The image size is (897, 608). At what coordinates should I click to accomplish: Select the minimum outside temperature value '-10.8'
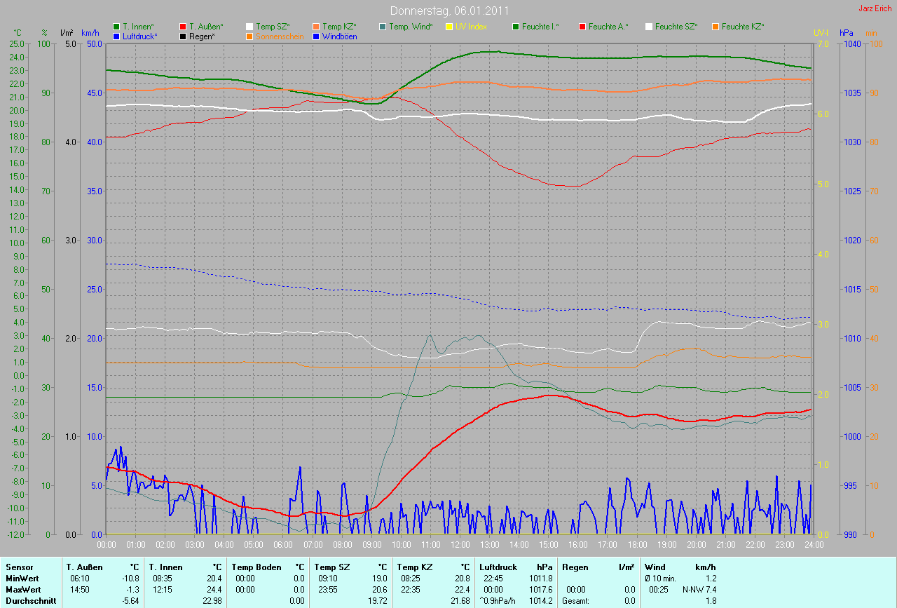point(129,579)
